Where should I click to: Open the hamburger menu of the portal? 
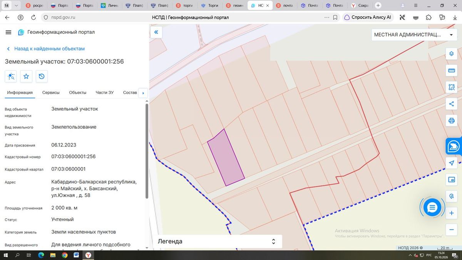(x=8, y=32)
